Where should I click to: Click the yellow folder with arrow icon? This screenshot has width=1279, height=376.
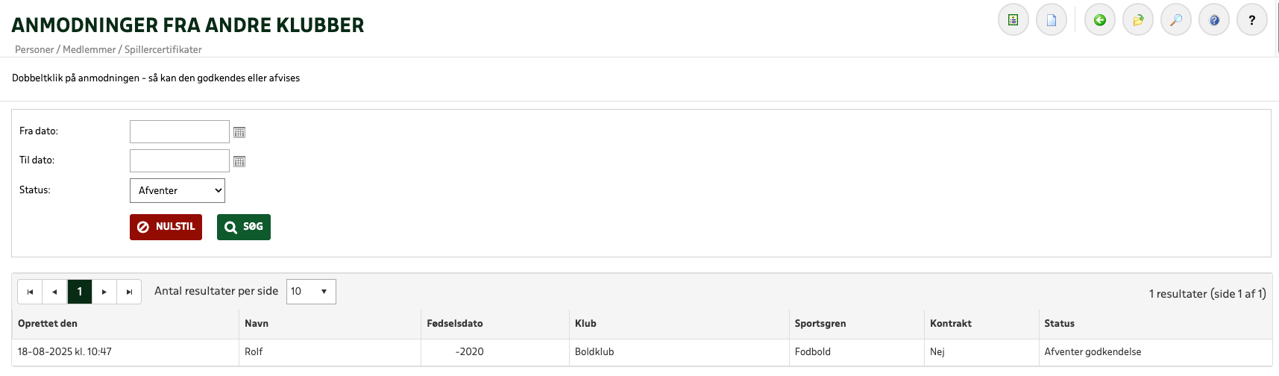[x=1137, y=20]
